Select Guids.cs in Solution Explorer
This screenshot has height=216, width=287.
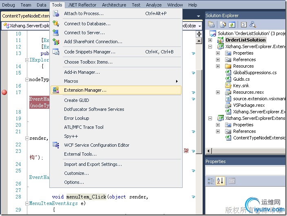(241, 79)
